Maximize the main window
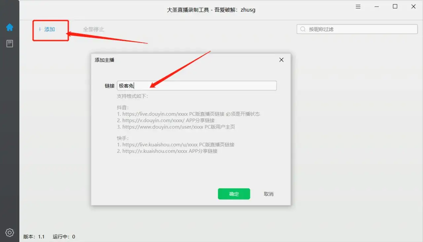The width and height of the screenshot is (423, 242). [x=395, y=7]
